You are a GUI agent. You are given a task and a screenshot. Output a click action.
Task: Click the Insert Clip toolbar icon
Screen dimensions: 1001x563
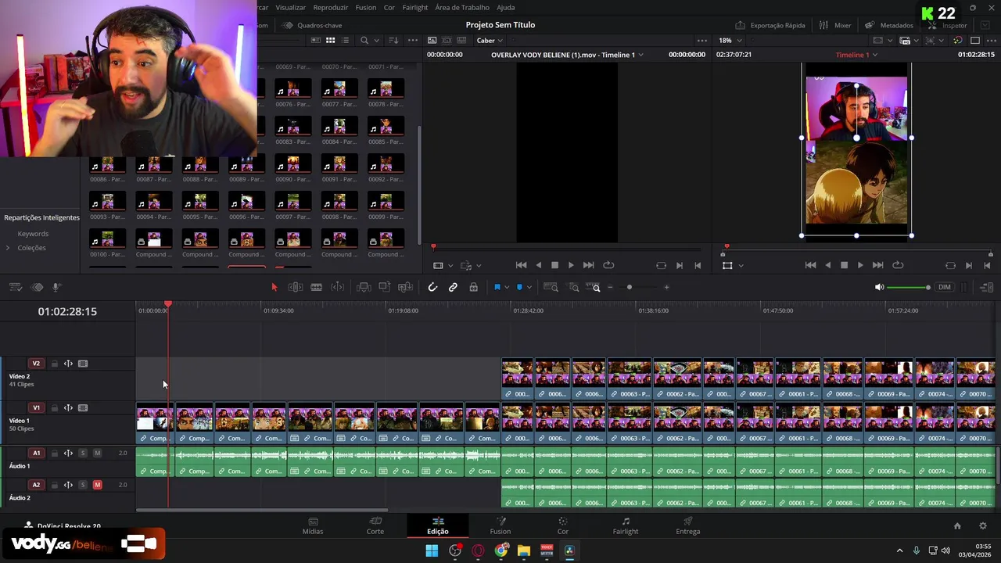click(x=364, y=287)
